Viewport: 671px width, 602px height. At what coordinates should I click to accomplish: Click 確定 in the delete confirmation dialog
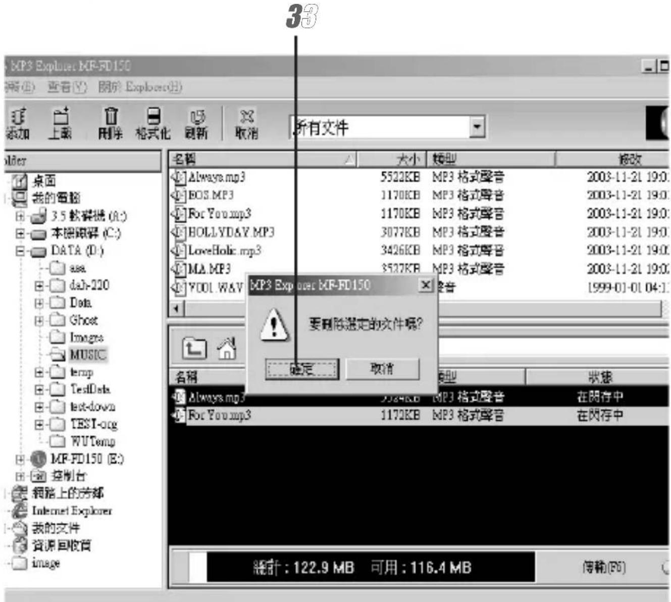coord(302,369)
